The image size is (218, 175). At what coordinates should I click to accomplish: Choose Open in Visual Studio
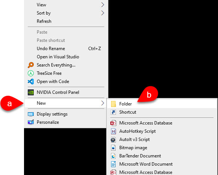(66, 57)
